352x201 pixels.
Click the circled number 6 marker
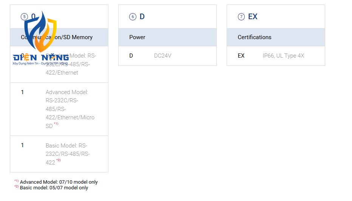click(133, 17)
